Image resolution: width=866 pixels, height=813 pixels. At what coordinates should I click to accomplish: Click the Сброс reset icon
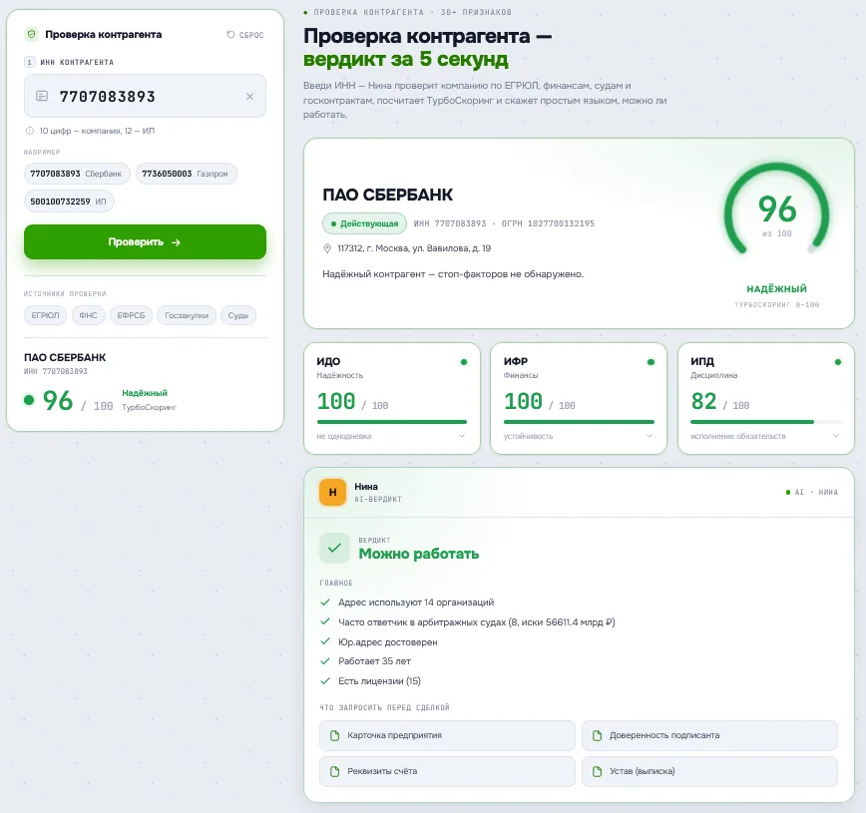click(x=230, y=34)
